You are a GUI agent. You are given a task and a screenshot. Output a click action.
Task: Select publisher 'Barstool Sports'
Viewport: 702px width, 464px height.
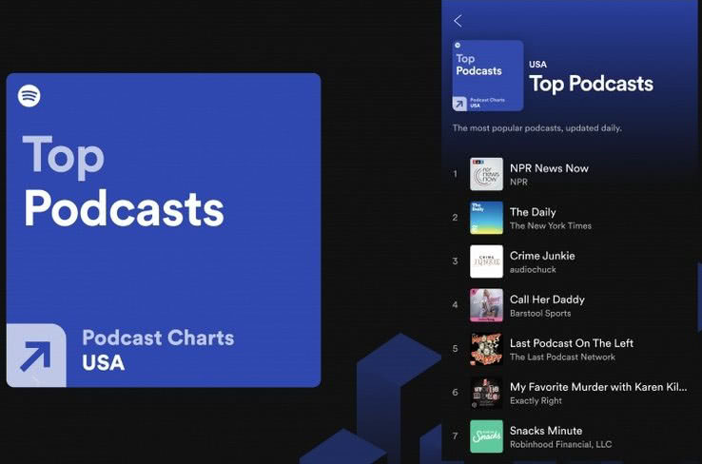(x=540, y=313)
